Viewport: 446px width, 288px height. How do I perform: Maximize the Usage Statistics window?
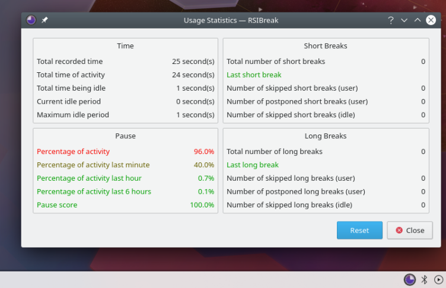417,20
